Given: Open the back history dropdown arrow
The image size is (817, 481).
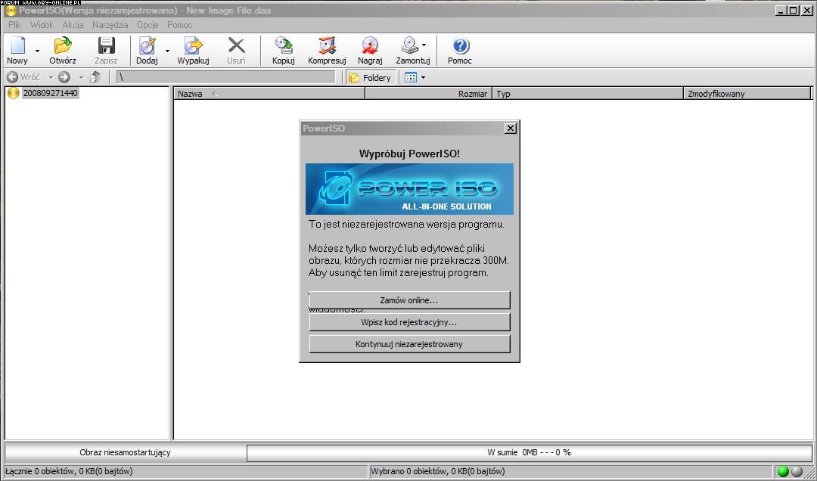Looking at the screenshot, I should (51, 78).
